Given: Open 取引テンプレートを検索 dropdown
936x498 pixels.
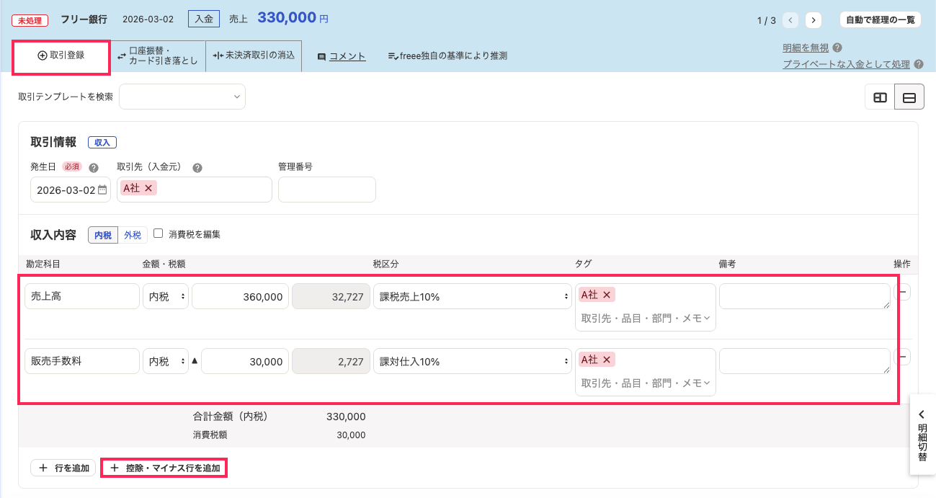Looking at the screenshot, I should tap(182, 97).
